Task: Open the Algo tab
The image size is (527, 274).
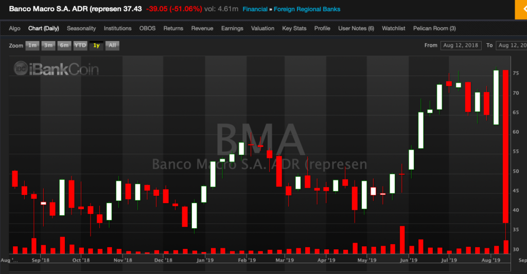Action: click(14, 29)
